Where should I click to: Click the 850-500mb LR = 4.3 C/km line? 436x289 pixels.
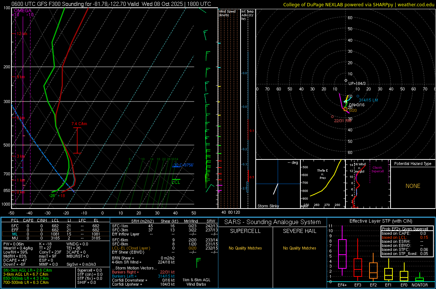coord(26,278)
